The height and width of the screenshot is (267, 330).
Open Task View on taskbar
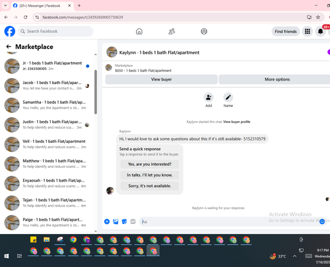[19, 256]
